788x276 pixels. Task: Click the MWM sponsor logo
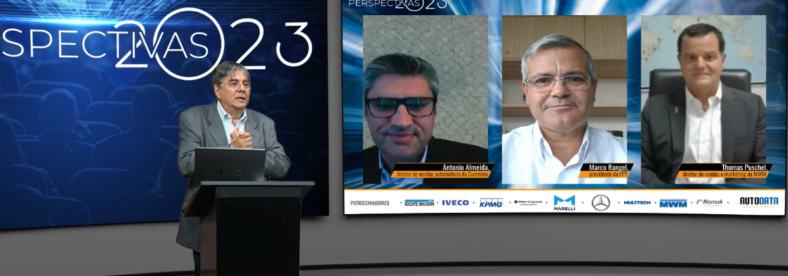pos(673,203)
